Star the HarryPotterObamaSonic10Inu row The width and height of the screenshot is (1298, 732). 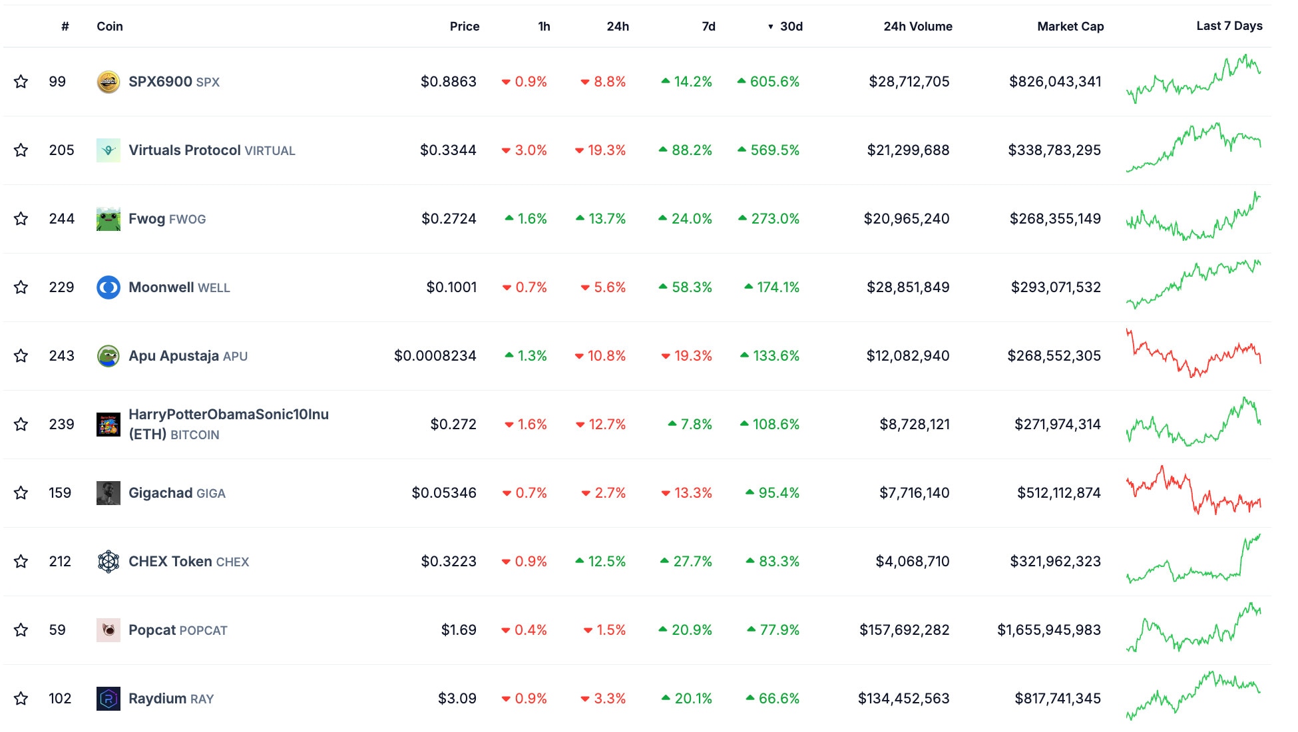pyautogui.click(x=21, y=425)
